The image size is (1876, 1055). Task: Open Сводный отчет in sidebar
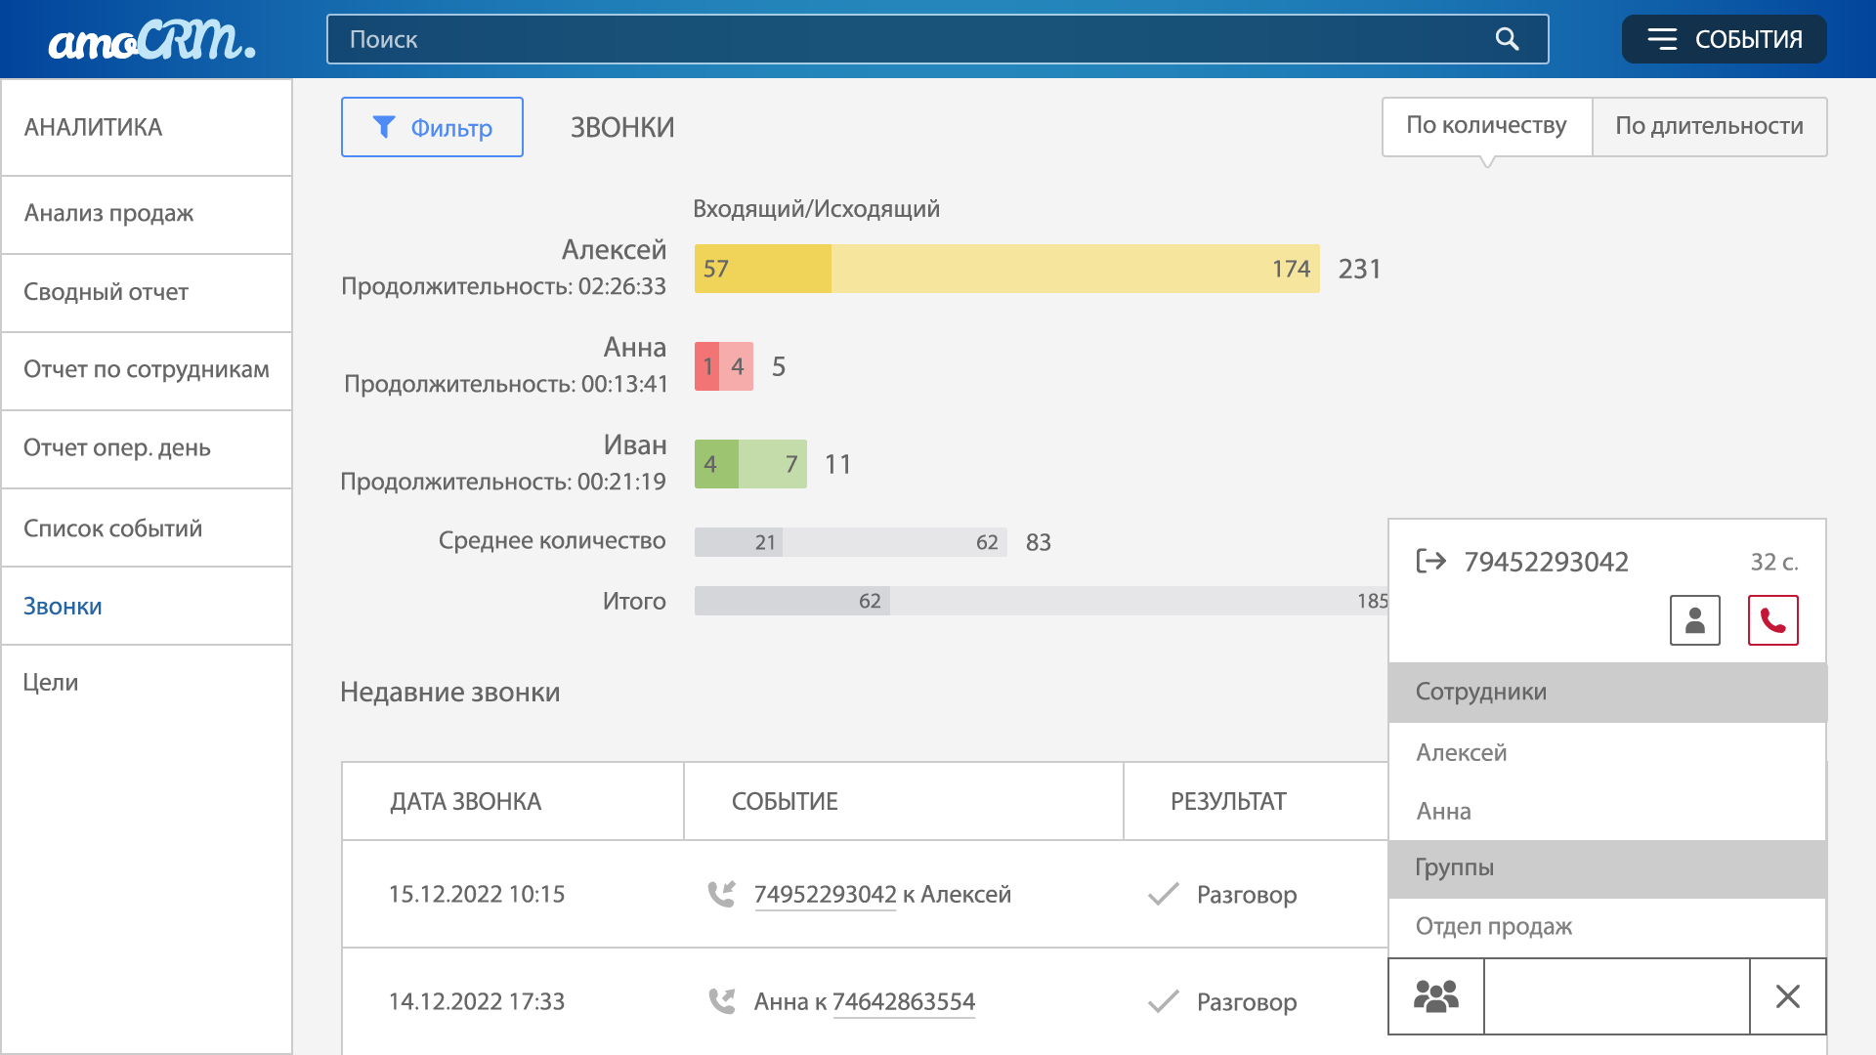147,292
